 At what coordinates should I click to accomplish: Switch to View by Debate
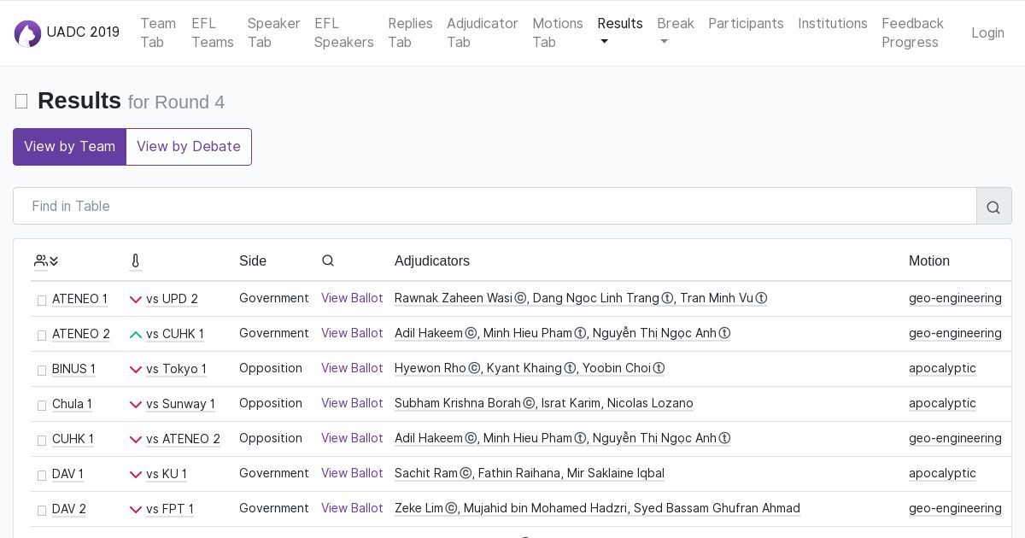point(189,147)
